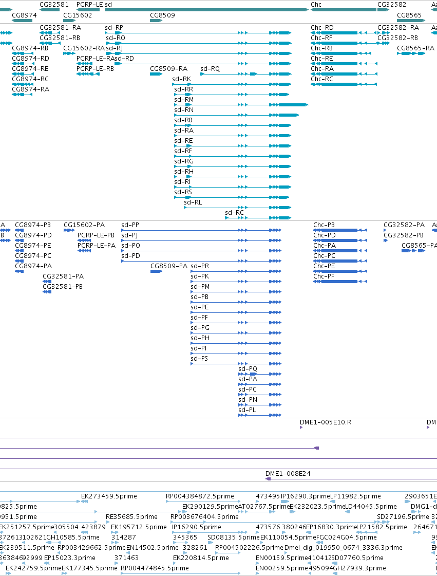Click the PGRP-LE gene label
Viewport: 437px width, 576px height.
point(89,5)
